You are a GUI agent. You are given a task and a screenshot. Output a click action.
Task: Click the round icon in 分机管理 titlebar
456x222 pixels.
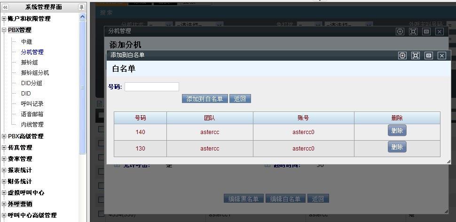tap(400, 32)
